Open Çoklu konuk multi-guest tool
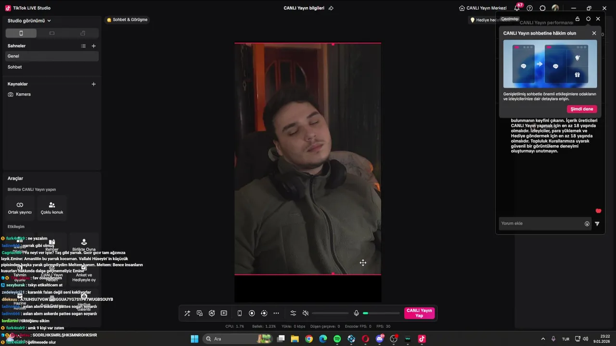This screenshot has width=616, height=346. 52,208
